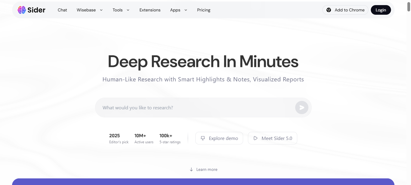Go to the Extensions page
The image size is (411, 185).
150,10
